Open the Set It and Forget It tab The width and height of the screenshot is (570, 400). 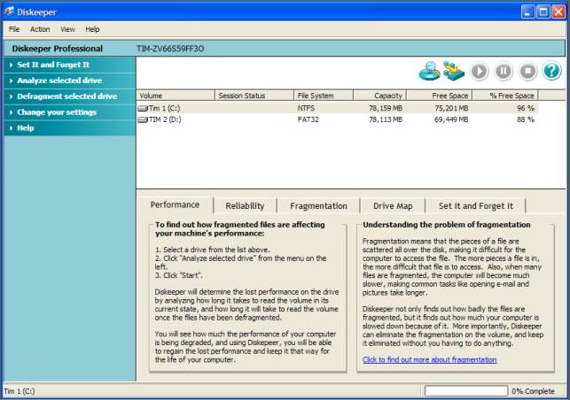coord(476,206)
